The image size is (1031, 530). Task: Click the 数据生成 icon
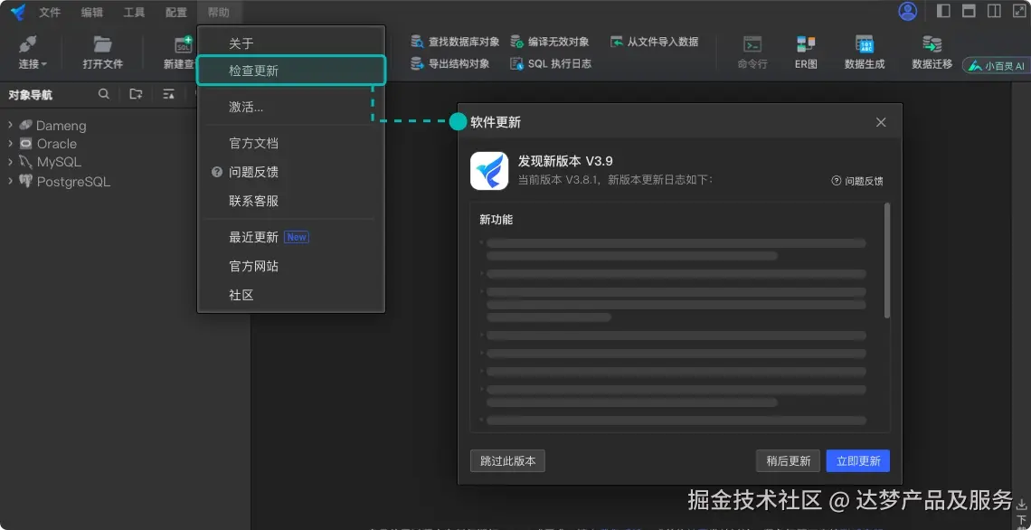point(865,44)
